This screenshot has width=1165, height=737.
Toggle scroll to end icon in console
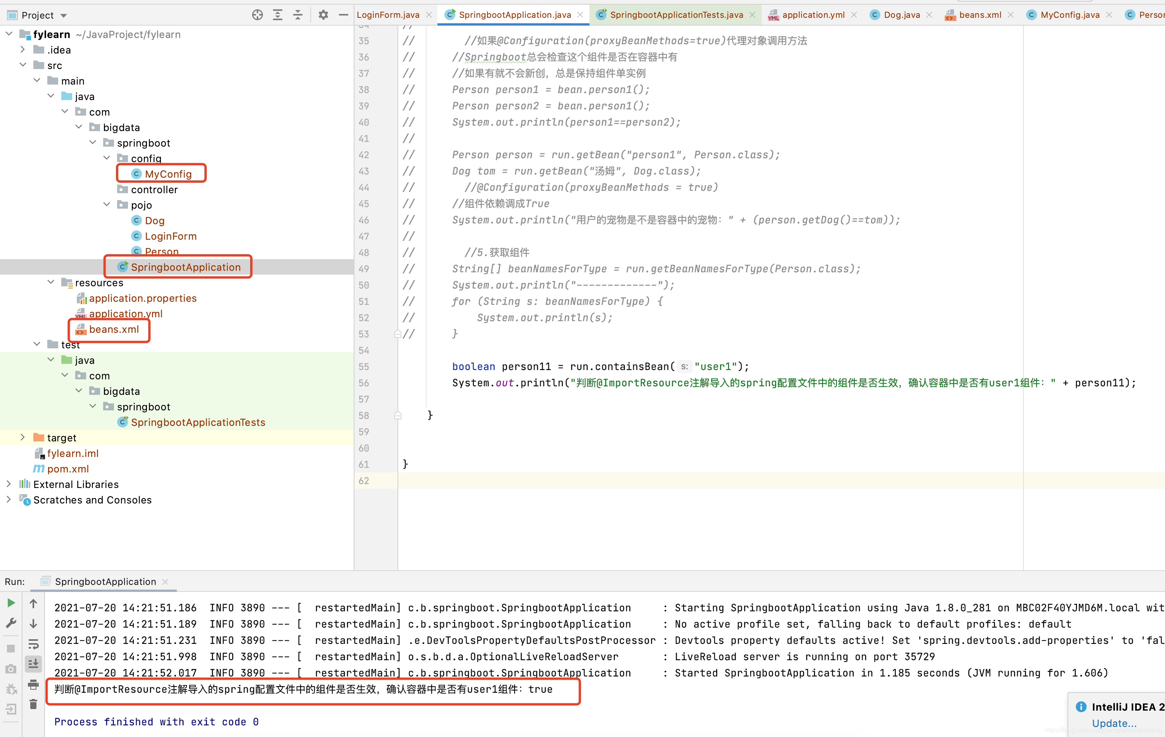[x=33, y=663]
